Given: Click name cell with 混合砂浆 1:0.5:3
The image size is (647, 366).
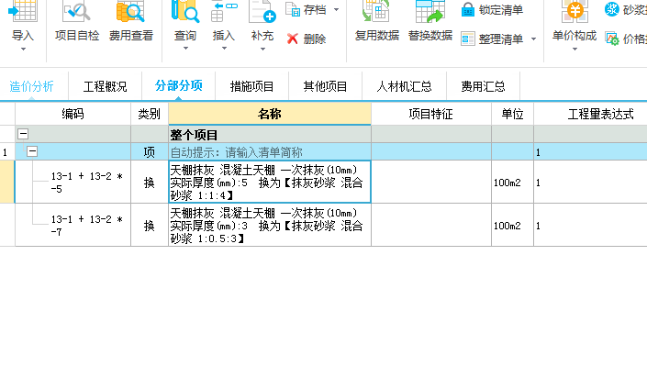Looking at the screenshot, I should click(x=270, y=226).
